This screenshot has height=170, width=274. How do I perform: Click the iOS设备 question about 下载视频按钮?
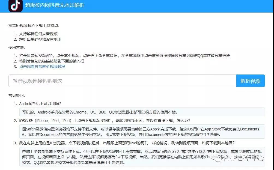click(x=105, y=121)
